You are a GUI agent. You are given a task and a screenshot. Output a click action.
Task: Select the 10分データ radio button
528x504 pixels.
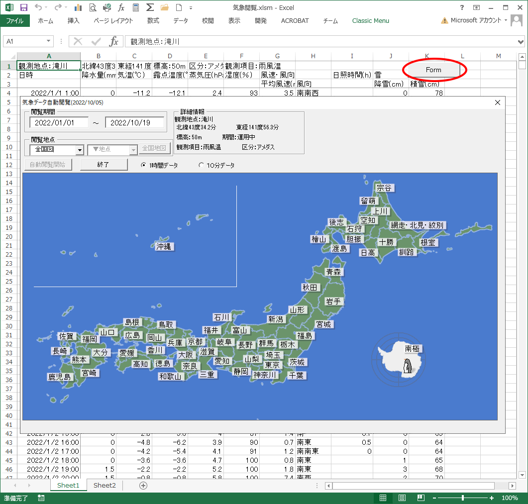[201, 164]
